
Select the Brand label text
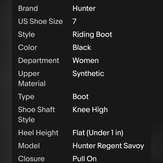click(x=28, y=8)
